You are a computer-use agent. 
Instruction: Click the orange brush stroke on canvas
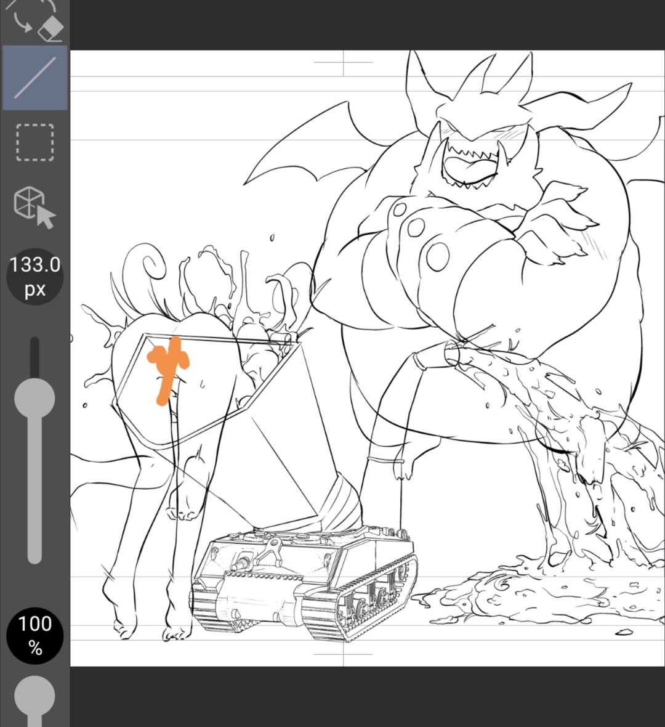(x=166, y=367)
